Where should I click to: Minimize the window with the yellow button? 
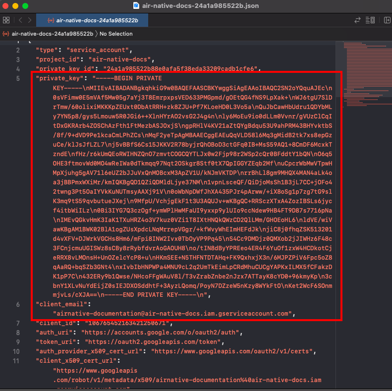point(15,6)
